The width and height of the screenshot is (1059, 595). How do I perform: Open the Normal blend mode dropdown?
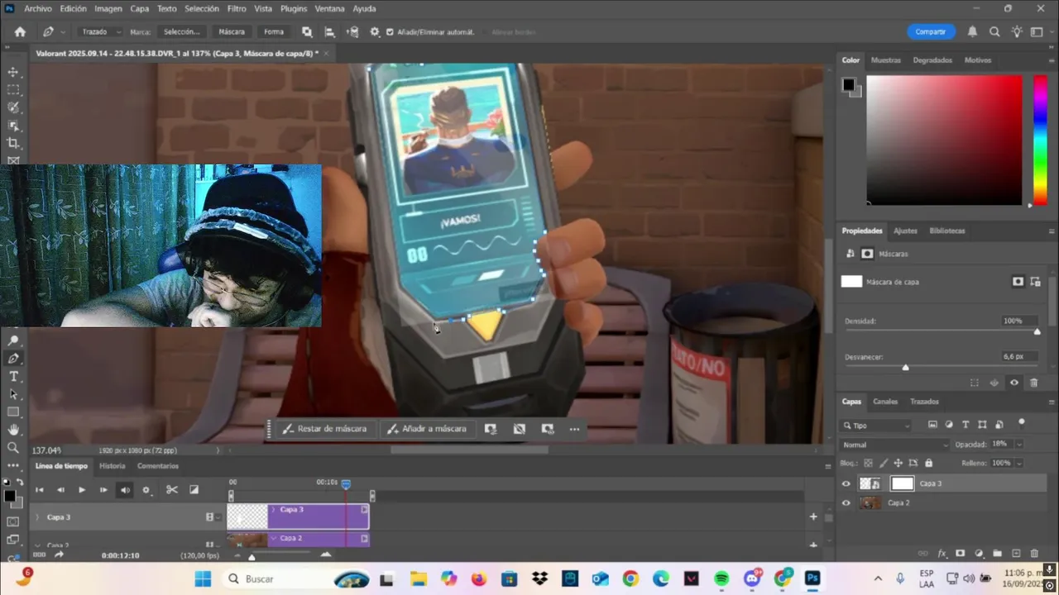[x=894, y=445]
